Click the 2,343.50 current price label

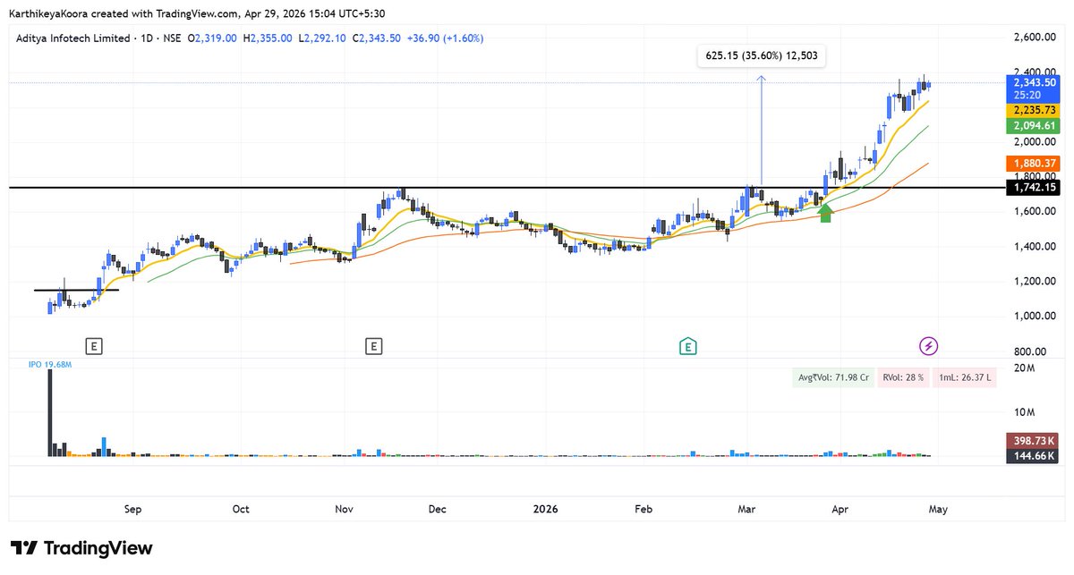tap(1033, 81)
